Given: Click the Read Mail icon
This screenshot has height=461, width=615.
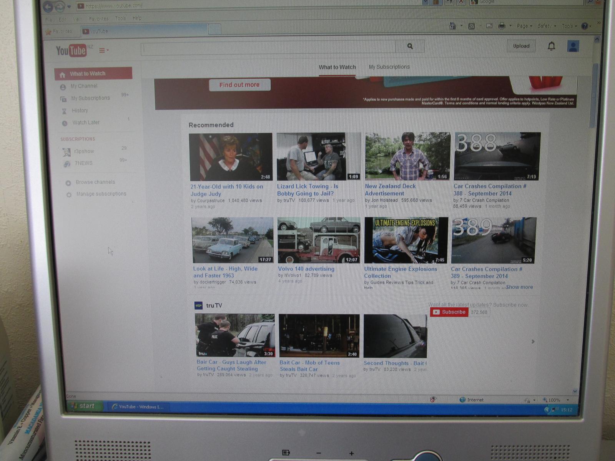Looking at the screenshot, I should pyautogui.click(x=489, y=26).
